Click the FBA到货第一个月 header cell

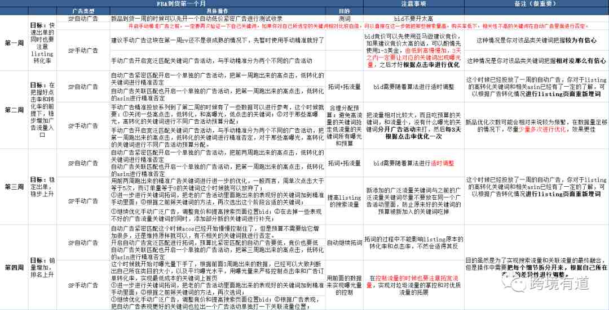click(182, 3)
